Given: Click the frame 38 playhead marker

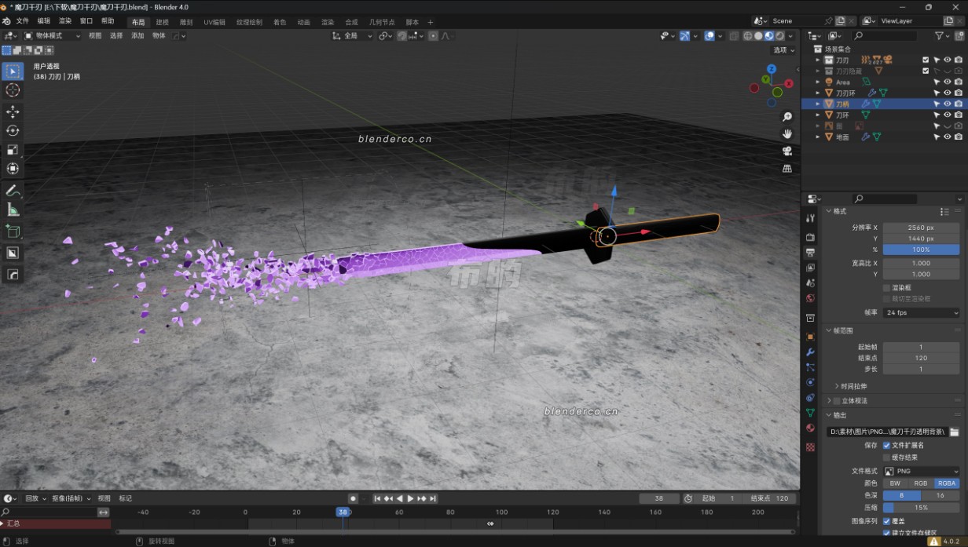Looking at the screenshot, I should click(x=343, y=512).
